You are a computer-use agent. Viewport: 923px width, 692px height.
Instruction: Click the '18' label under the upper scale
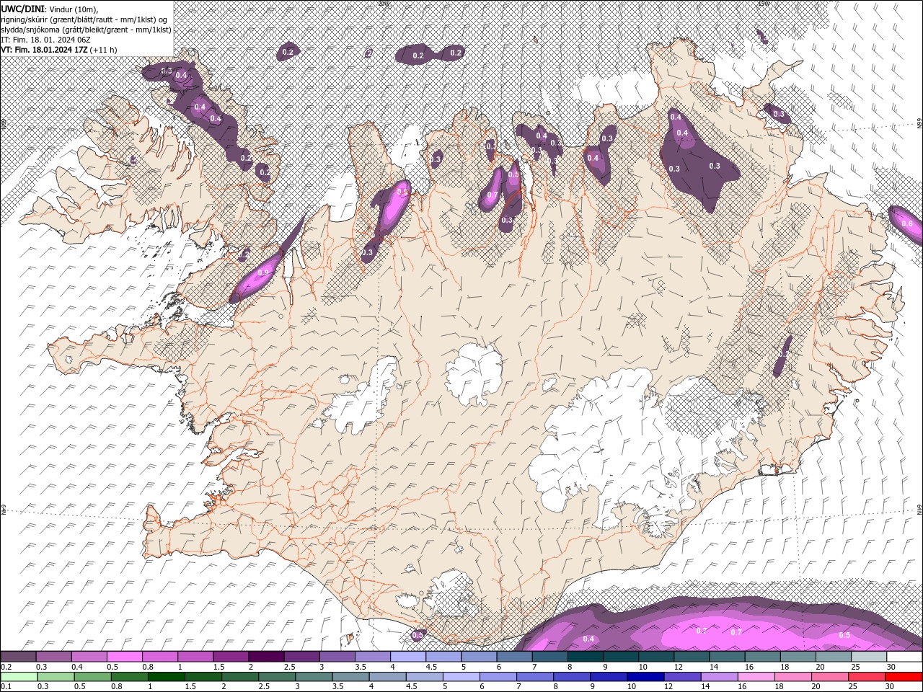[784, 667]
